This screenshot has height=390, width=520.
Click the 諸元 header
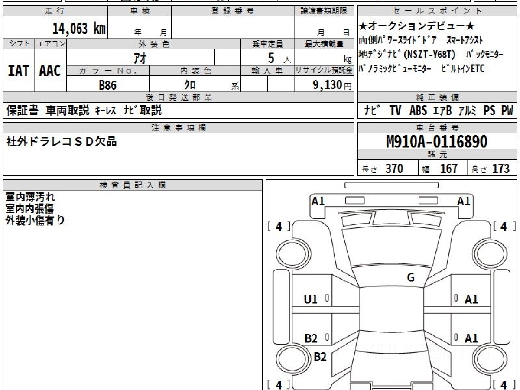438,155
